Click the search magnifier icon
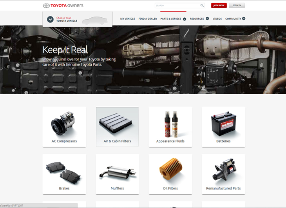This screenshot has width=286, height=208. click(202, 5)
